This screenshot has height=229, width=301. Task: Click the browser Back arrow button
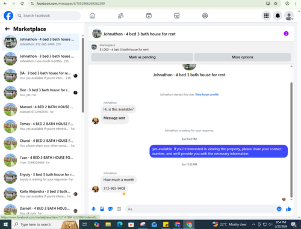click(x=5, y=4)
